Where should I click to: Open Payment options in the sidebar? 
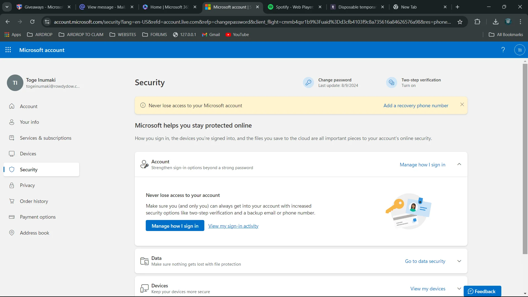(41, 217)
